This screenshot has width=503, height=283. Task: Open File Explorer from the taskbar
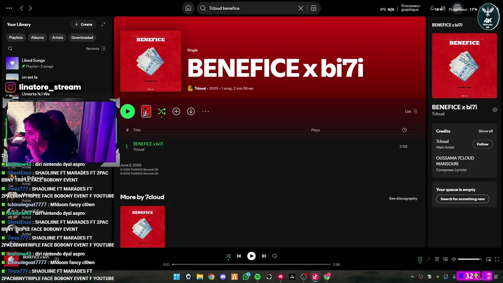coord(200,277)
